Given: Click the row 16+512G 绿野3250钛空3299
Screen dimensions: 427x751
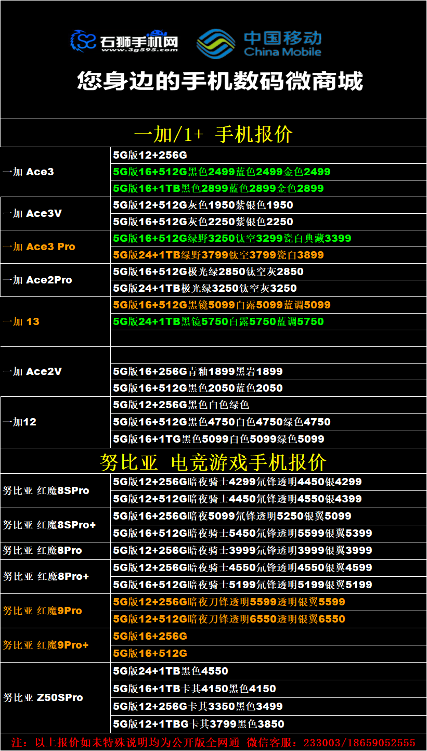Looking at the screenshot, I should [x=268, y=238].
